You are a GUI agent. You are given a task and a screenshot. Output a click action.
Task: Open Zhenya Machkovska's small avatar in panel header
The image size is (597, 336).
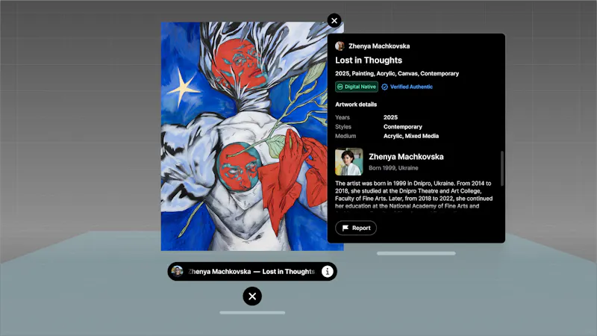340,46
